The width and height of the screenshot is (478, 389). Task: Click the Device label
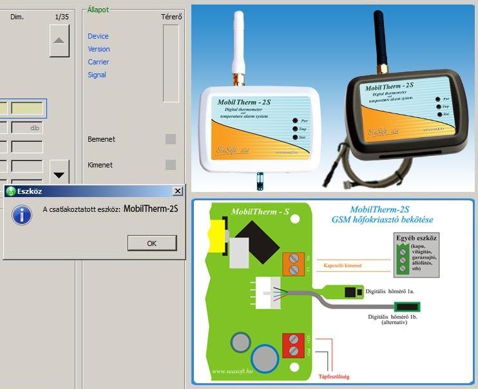(98, 36)
